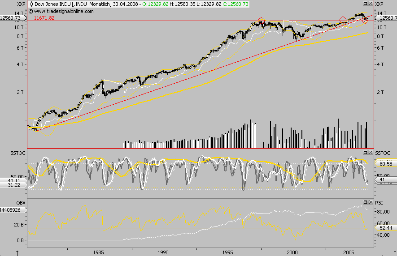Screen dimensions: 397x256
Task: Click the 0 B label on OBV axis
Action: (x=20, y=240)
